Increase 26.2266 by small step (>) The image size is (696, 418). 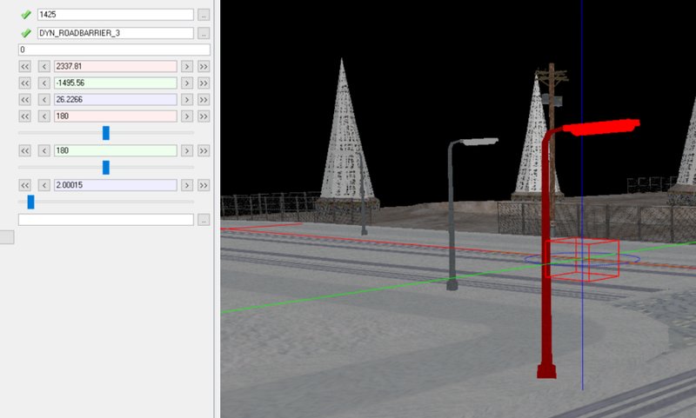187,99
